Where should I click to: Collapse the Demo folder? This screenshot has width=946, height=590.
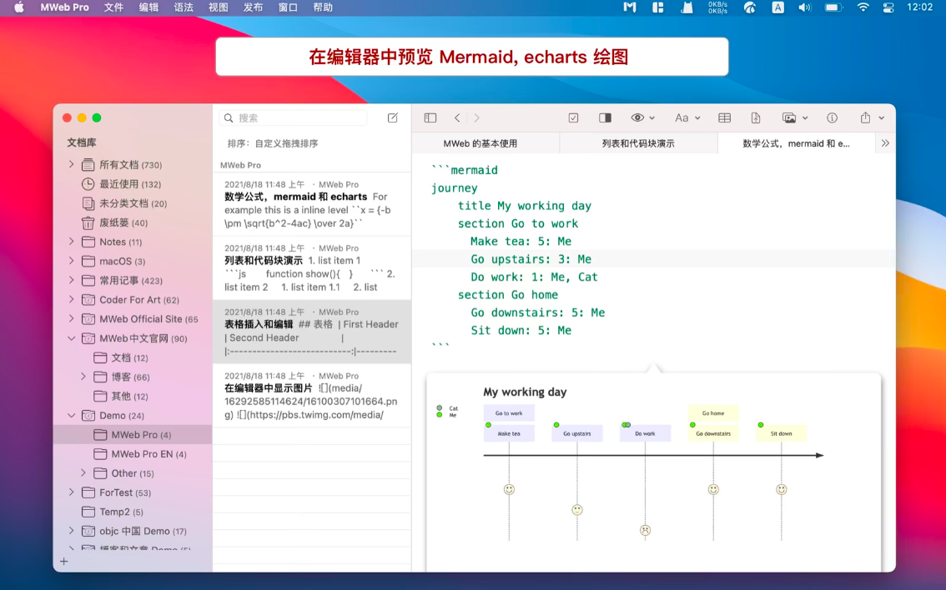pyautogui.click(x=71, y=415)
